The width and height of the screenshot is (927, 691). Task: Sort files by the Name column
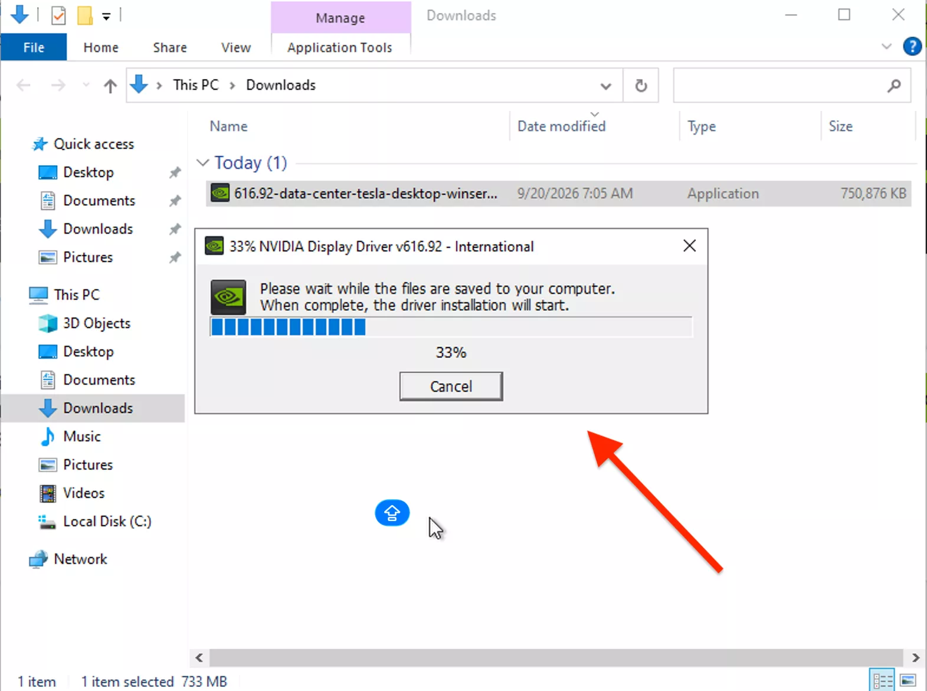pyautogui.click(x=229, y=126)
